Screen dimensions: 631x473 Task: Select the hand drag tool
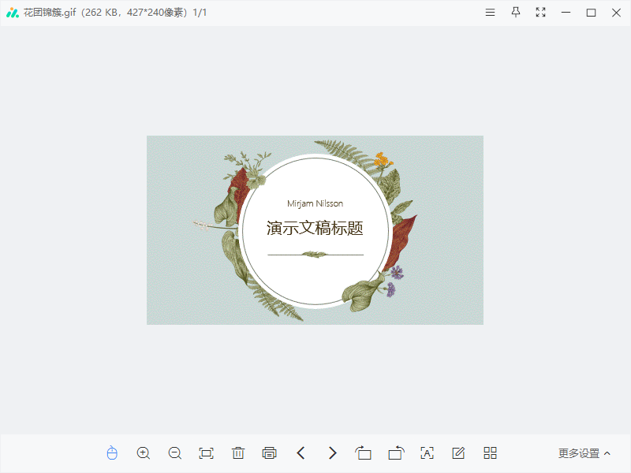[112, 453]
